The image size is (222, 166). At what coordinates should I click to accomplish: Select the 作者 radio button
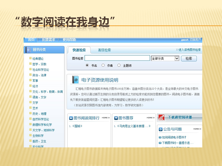[x=103, y=65]
